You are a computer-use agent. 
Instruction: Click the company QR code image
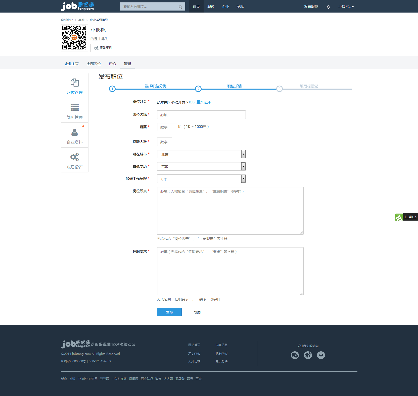tap(74, 38)
